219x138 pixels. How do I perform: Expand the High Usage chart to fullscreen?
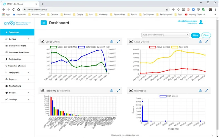(x=207, y=90)
